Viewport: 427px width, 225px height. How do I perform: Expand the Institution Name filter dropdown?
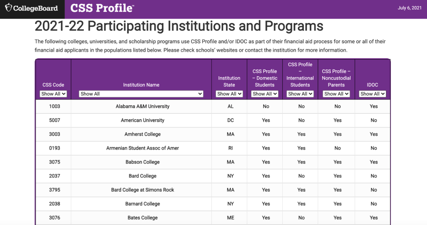pyautogui.click(x=141, y=94)
